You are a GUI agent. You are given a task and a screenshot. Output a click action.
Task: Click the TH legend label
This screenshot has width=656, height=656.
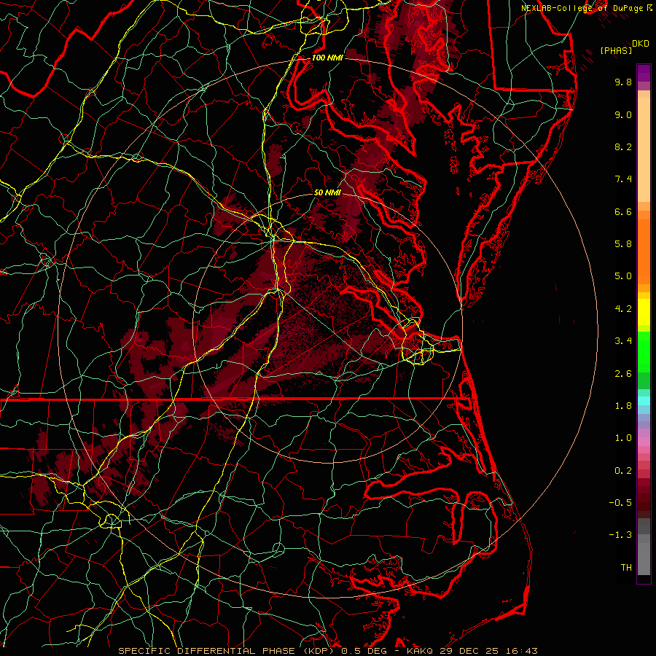(626, 568)
